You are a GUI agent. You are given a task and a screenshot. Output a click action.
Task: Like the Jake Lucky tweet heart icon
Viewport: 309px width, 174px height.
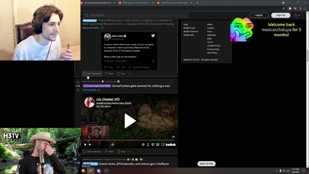[106, 67]
